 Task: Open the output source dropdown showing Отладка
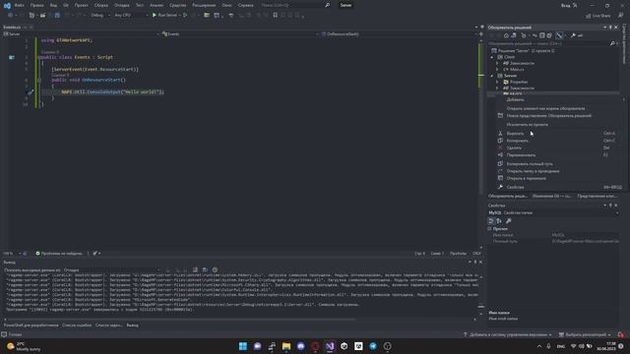pyautogui.click(x=112, y=270)
